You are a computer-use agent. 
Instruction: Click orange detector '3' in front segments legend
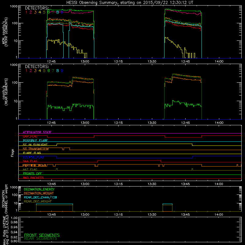point(35,12)
